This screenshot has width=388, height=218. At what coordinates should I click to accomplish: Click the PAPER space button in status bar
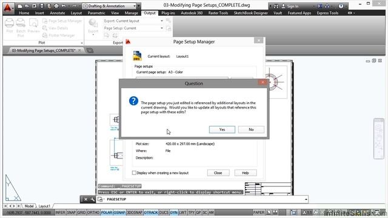(x=259, y=213)
